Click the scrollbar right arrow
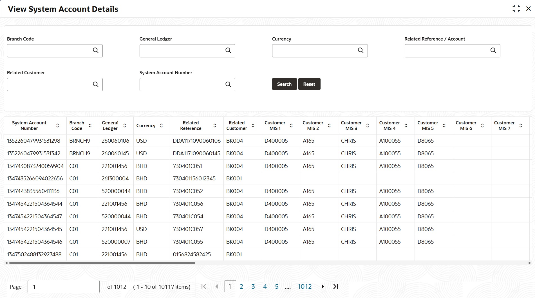This screenshot has width=535, height=298. point(529,263)
